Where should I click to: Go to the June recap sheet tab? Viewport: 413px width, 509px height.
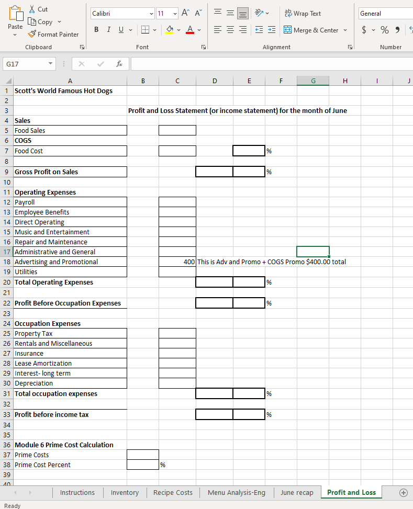(297, 492)
